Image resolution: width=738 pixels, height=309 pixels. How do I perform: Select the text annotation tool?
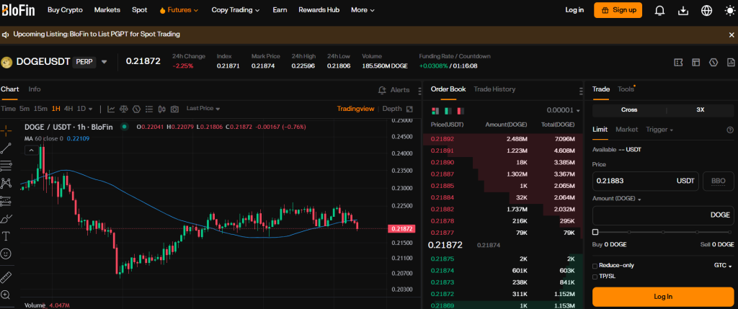(6, 236)
